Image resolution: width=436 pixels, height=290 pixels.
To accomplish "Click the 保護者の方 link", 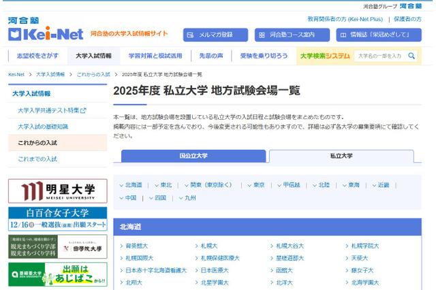I will point(407,19).
